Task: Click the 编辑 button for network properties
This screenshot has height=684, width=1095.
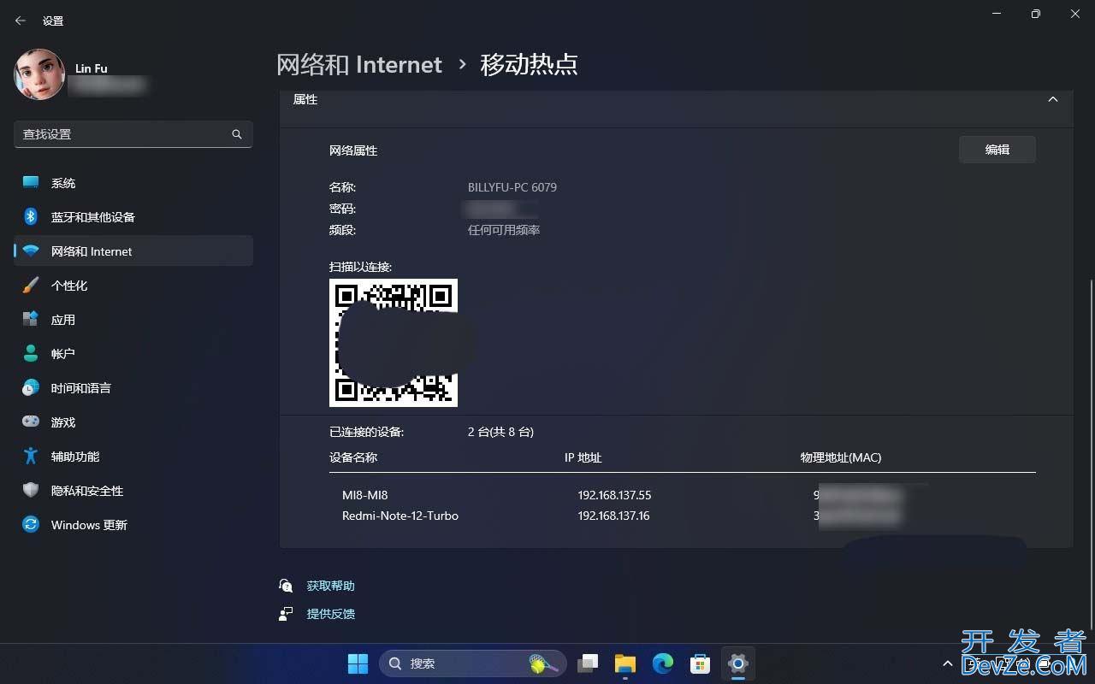Action: click(997, 150)
